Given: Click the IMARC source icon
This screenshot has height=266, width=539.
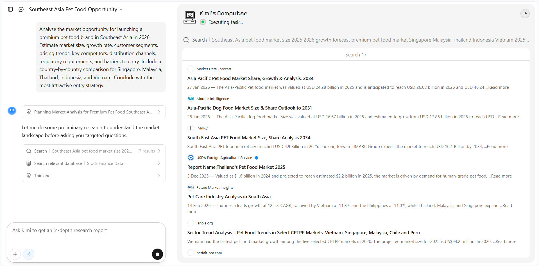Looking at the screenshot, I should pos(191,128).
